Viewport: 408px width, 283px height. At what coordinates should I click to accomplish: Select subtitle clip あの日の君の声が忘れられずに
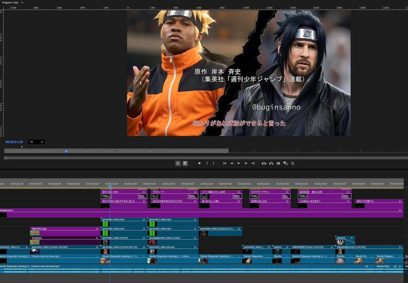174,204
